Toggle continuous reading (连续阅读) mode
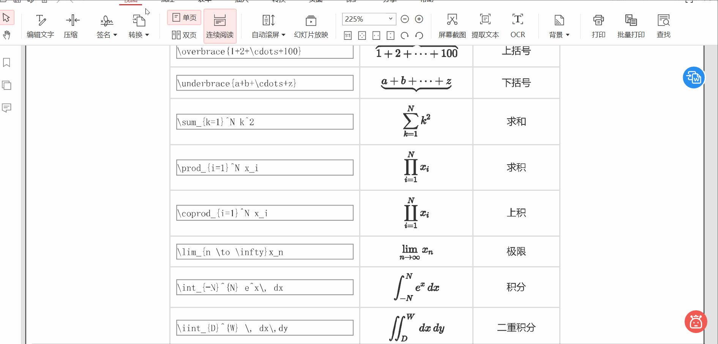 (x=220, y=26)
